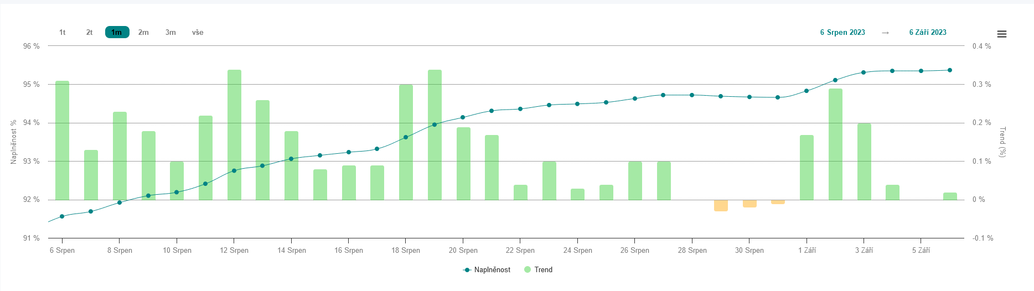Edit the end date 6 Září 2023
This screenshot has width=1034, height=291.
[927, 33]
